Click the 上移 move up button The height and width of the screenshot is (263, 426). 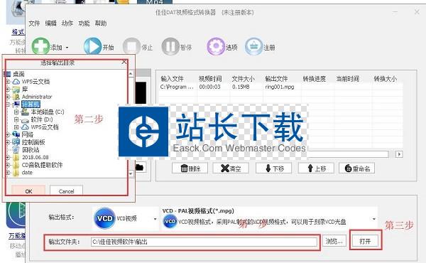(316, 168)
